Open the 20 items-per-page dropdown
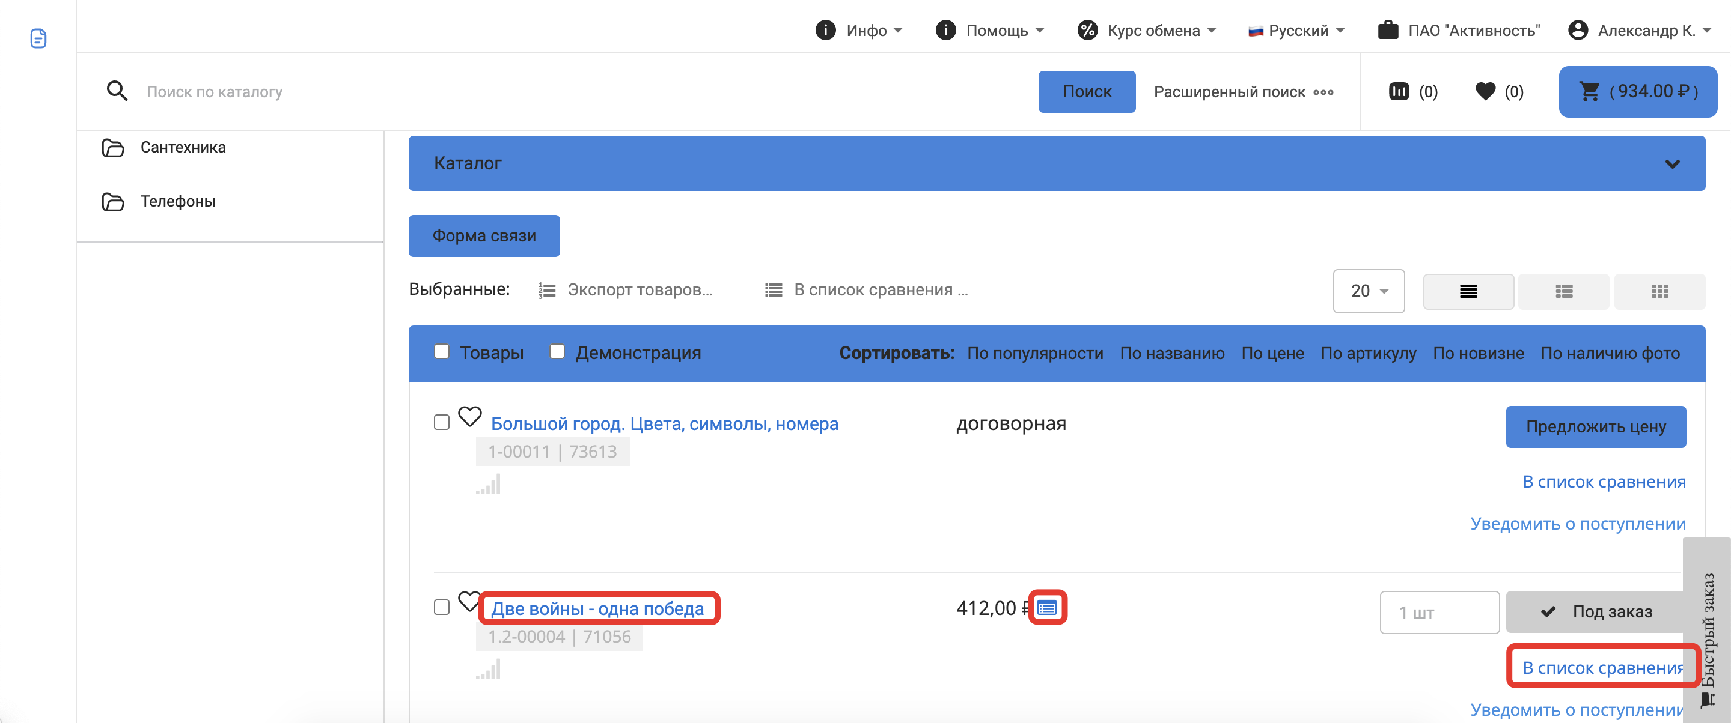Viewport: 1731px width, 723px height. 1368,291
